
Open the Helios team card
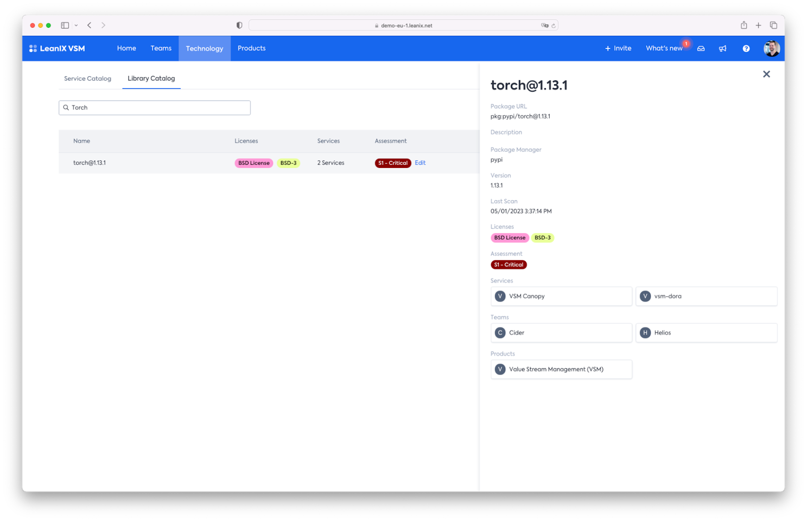707,333
